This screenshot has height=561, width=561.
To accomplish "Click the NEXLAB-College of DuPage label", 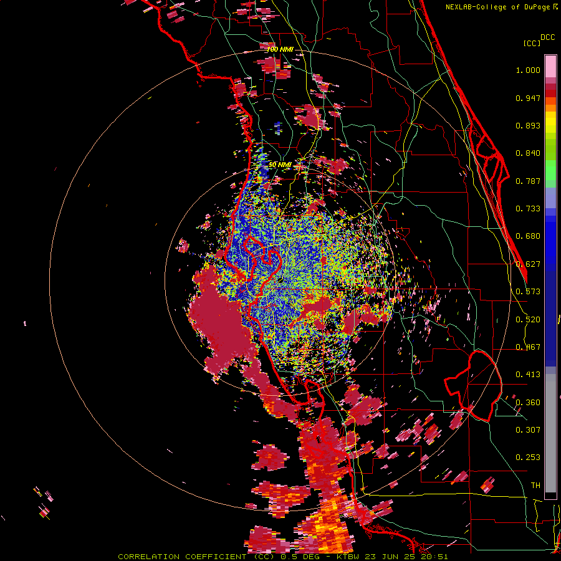I will point(502,7).
